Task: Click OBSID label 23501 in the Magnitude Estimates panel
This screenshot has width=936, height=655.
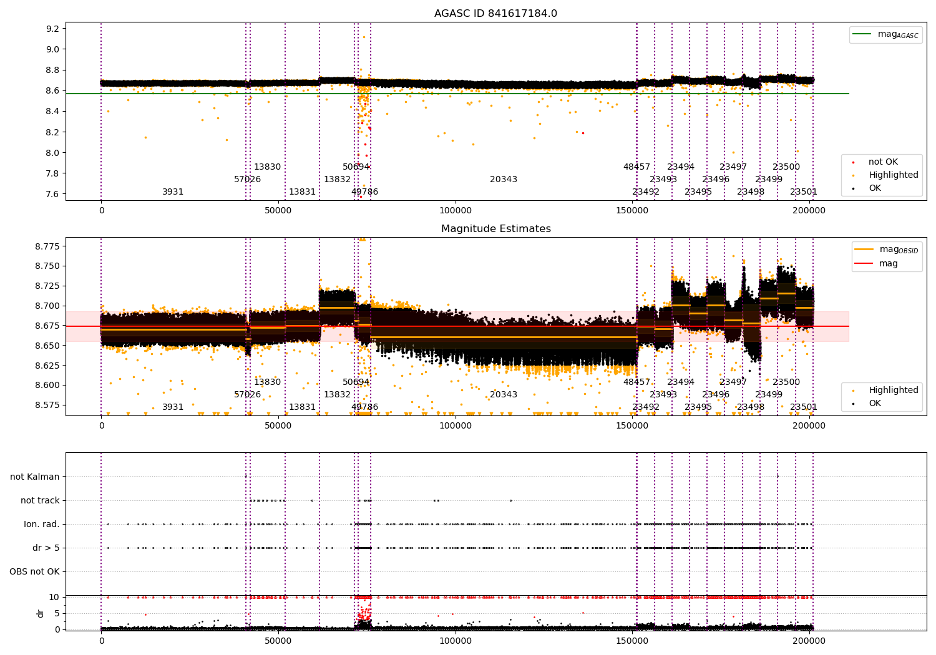Action: tap(804, 407)
